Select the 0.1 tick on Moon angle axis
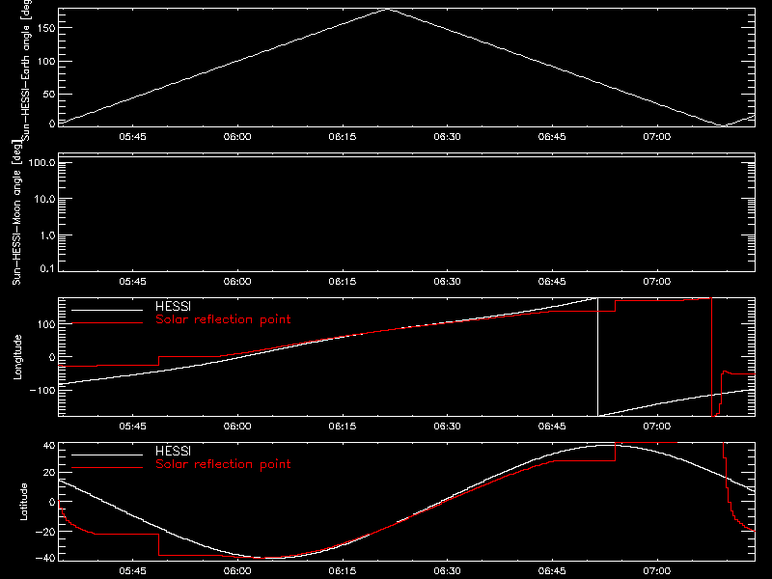This screenshot has height=579, width=772. tap(47, 268)
